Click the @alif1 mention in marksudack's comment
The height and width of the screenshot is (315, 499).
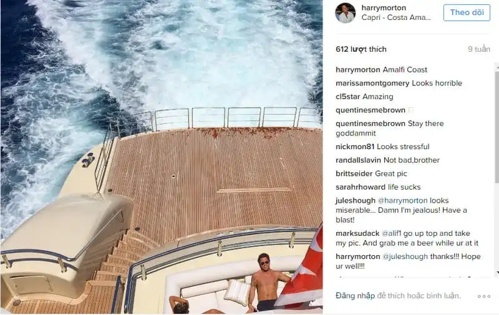click(x=392, y=233)
